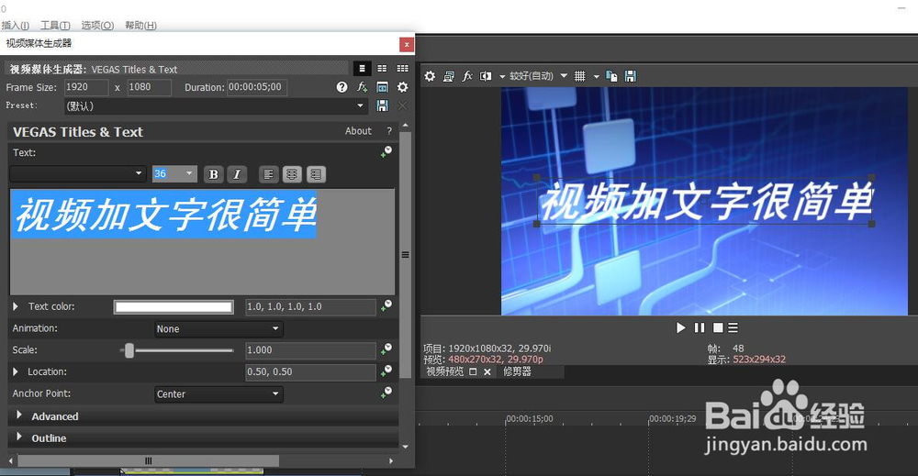918x476 pixels.
Task: Click preview on external monitor icon
Action: (x=449, y=76)
